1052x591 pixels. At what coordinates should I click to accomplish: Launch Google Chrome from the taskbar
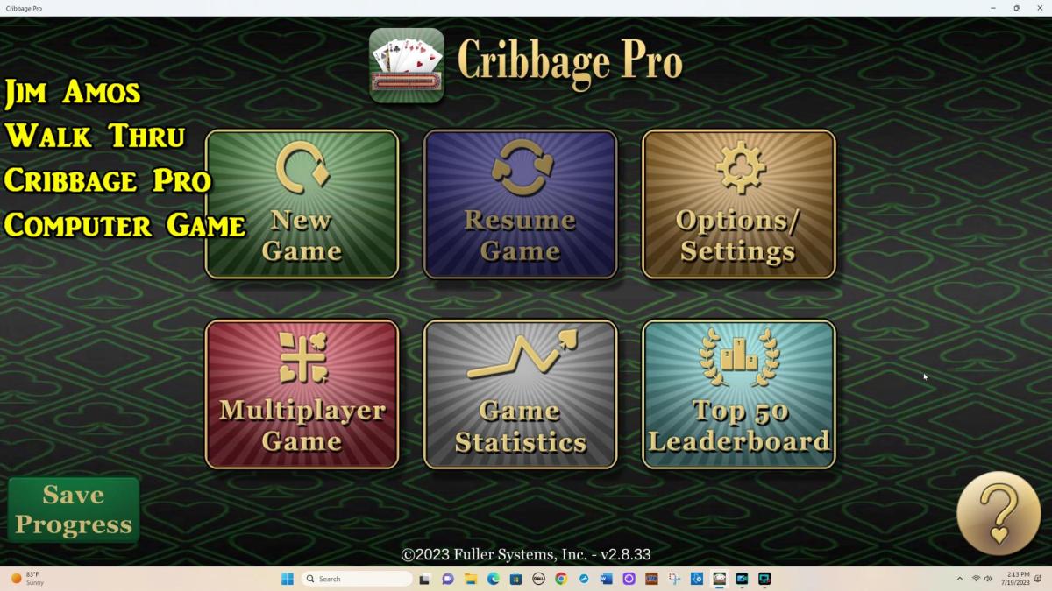[560, 579]
